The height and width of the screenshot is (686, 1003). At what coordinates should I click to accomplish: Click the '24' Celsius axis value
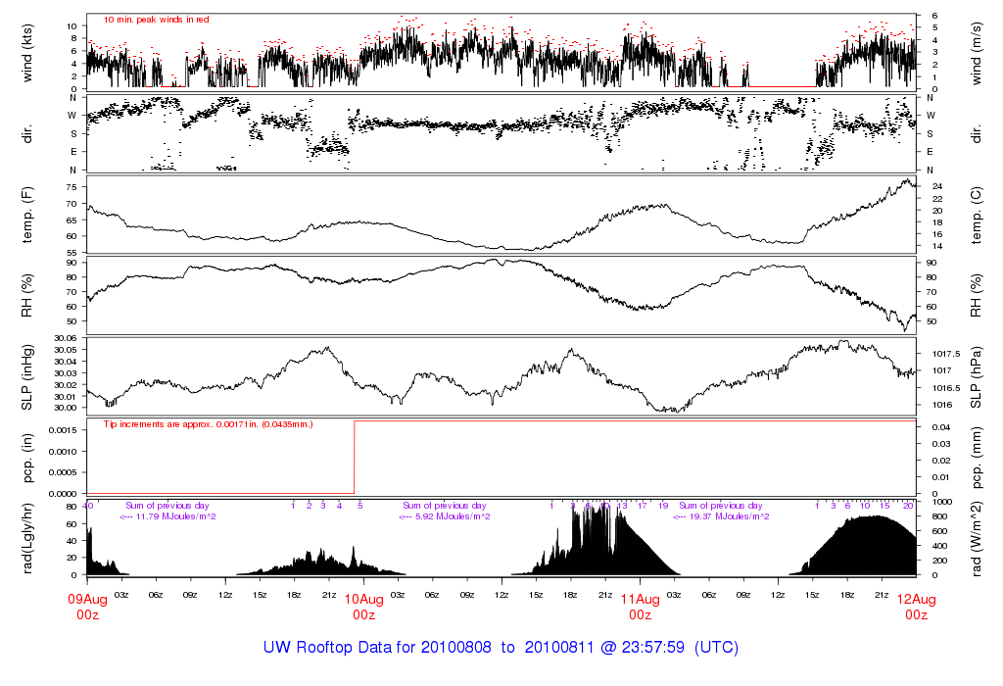937,186
